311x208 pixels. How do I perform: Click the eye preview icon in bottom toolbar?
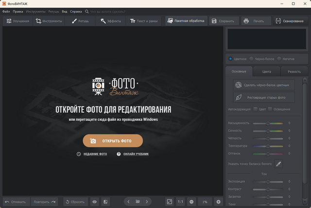coord(95,201)
